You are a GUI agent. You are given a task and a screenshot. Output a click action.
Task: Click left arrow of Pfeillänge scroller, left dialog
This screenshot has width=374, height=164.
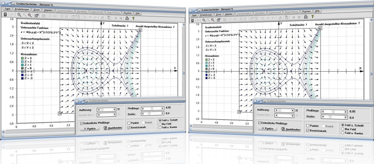(142, 109)
